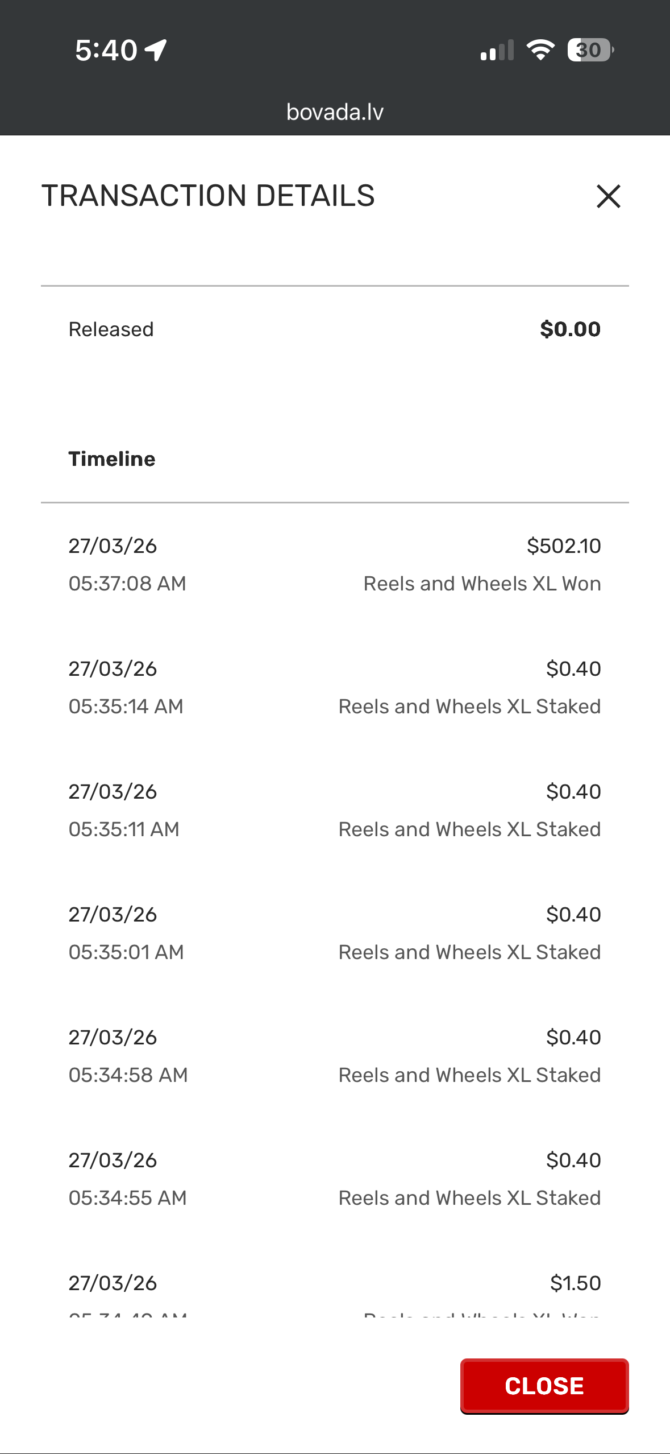Select the 05:35:01 AM Staked transaction
This screenshot has width=670, height=1454.
point(335,933)
